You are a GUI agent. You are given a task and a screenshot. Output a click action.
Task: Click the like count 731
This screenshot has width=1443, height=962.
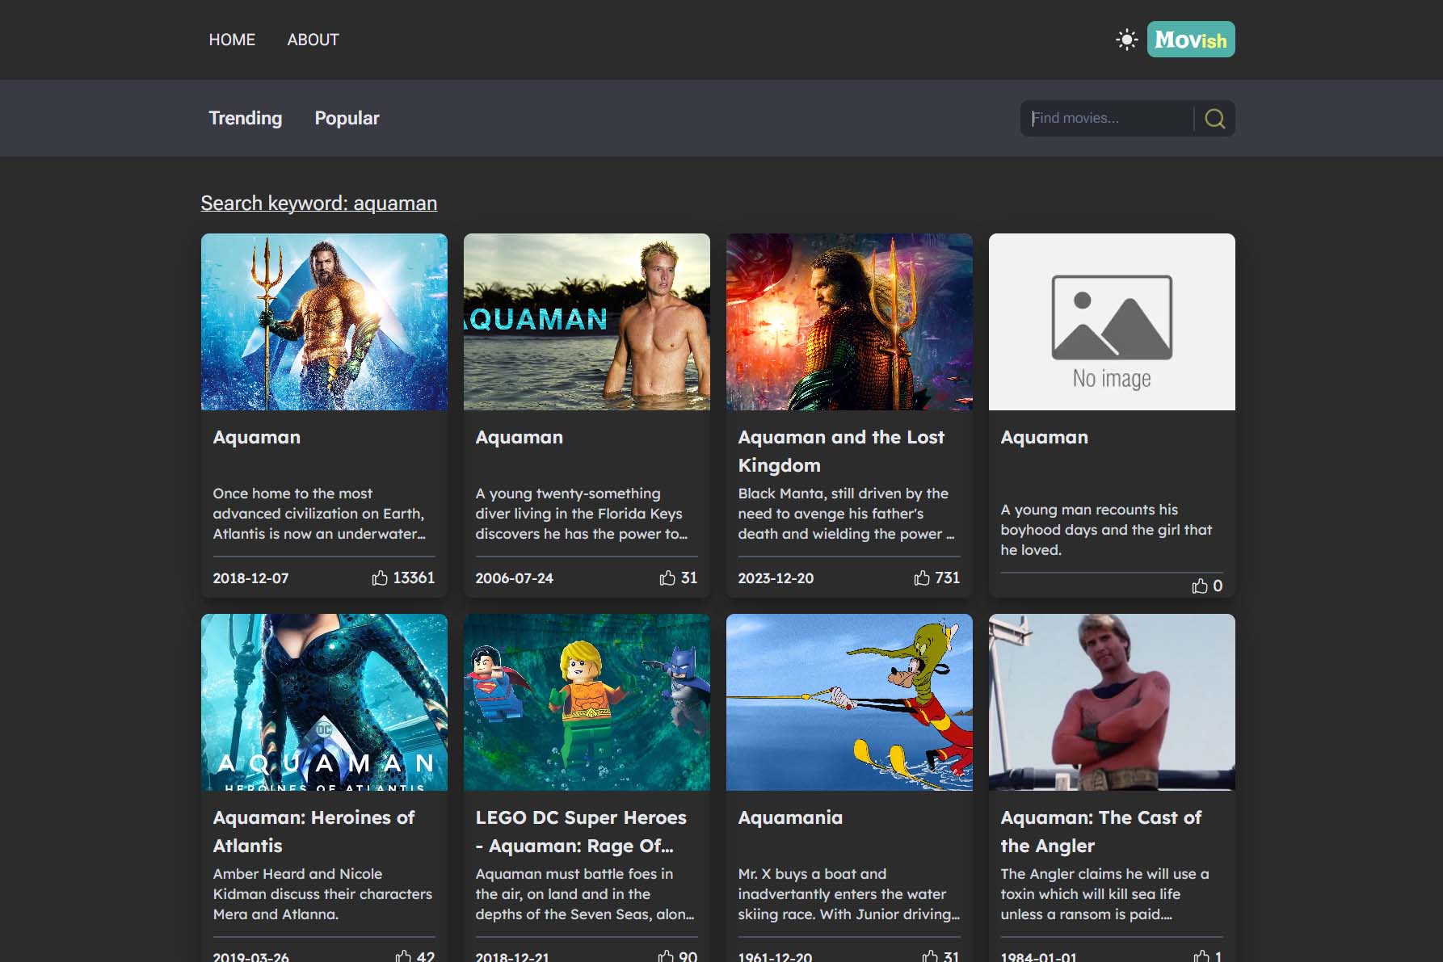click(x=947, y=578)
